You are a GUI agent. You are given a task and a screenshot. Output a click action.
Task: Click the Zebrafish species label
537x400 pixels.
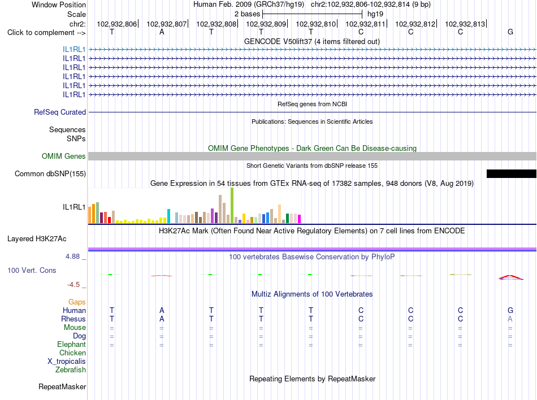click(71, 369)
